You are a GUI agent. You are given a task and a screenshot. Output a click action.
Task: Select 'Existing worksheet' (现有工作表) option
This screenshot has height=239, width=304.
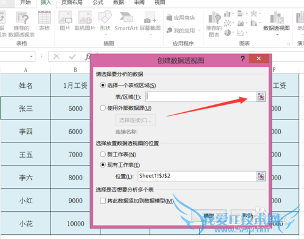click(103, 165)
